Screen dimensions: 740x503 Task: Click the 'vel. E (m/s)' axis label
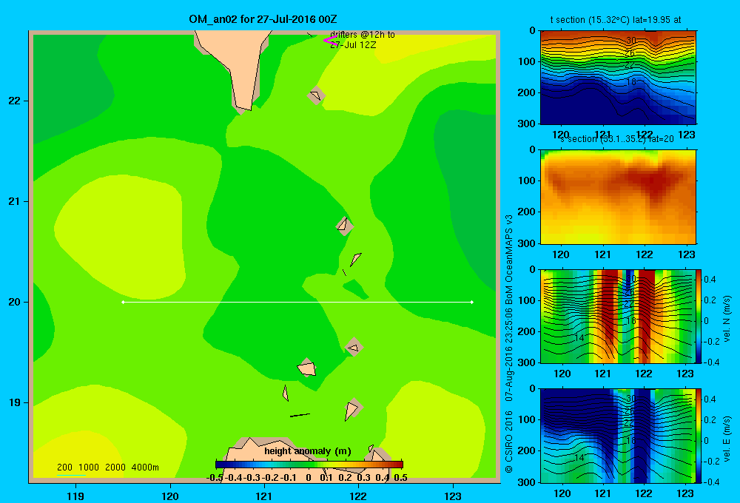pos(727,439)
